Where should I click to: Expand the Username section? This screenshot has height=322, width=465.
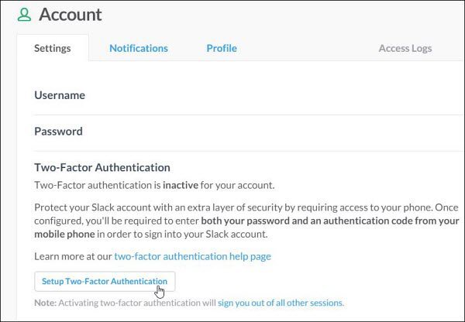[249, 95]
